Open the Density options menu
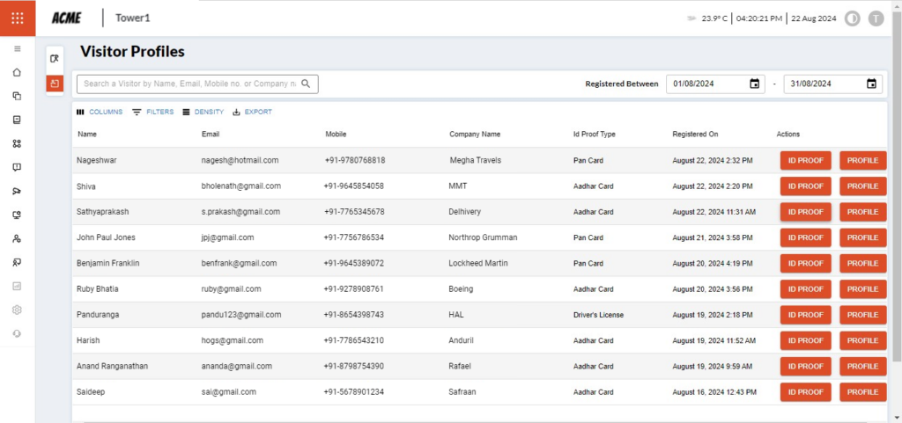 pos(203,112)
